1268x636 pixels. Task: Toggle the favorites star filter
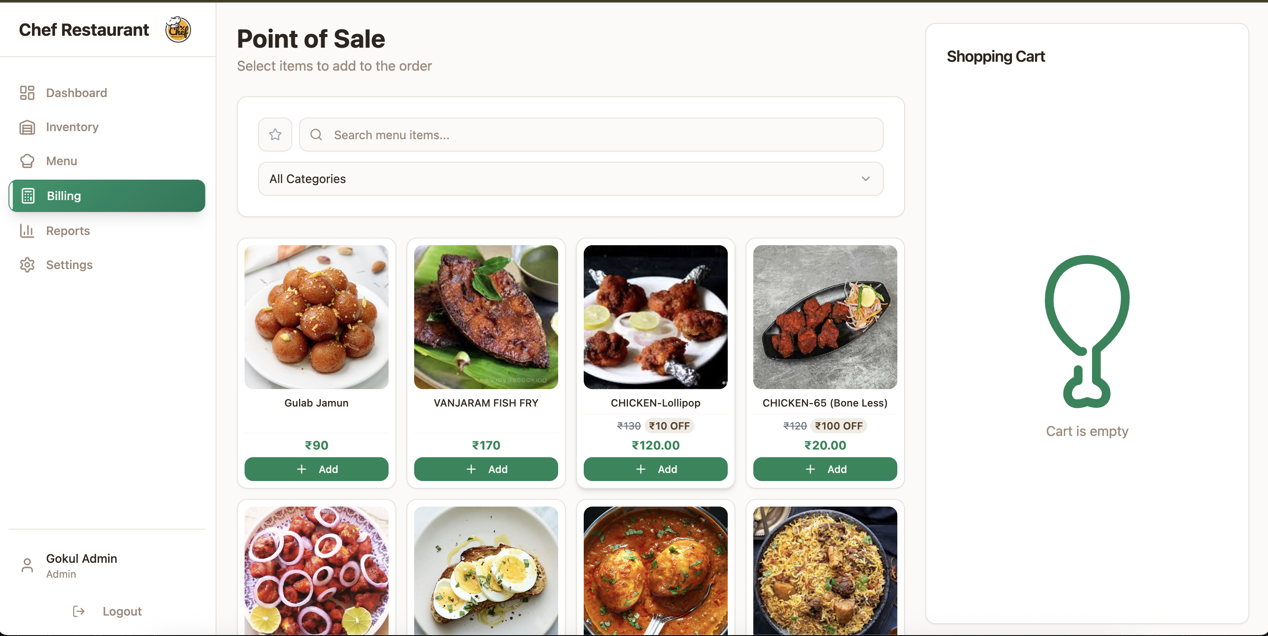[275, 134]
